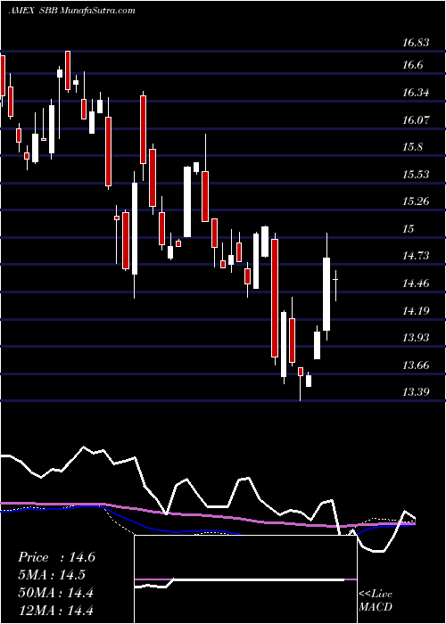Click the 13.39 price axis label

(416, 392)
